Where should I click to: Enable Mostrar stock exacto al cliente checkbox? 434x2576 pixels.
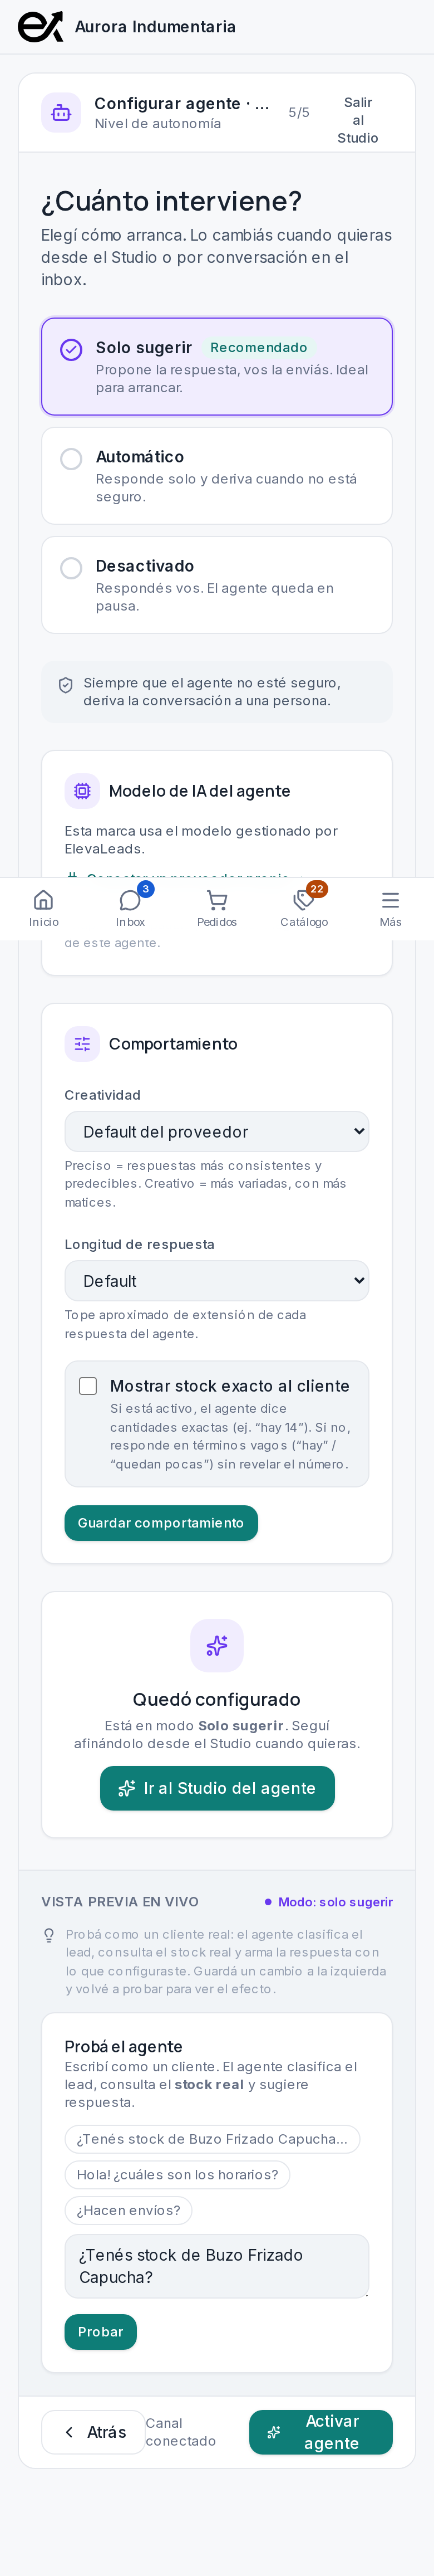coord(88,1386)
